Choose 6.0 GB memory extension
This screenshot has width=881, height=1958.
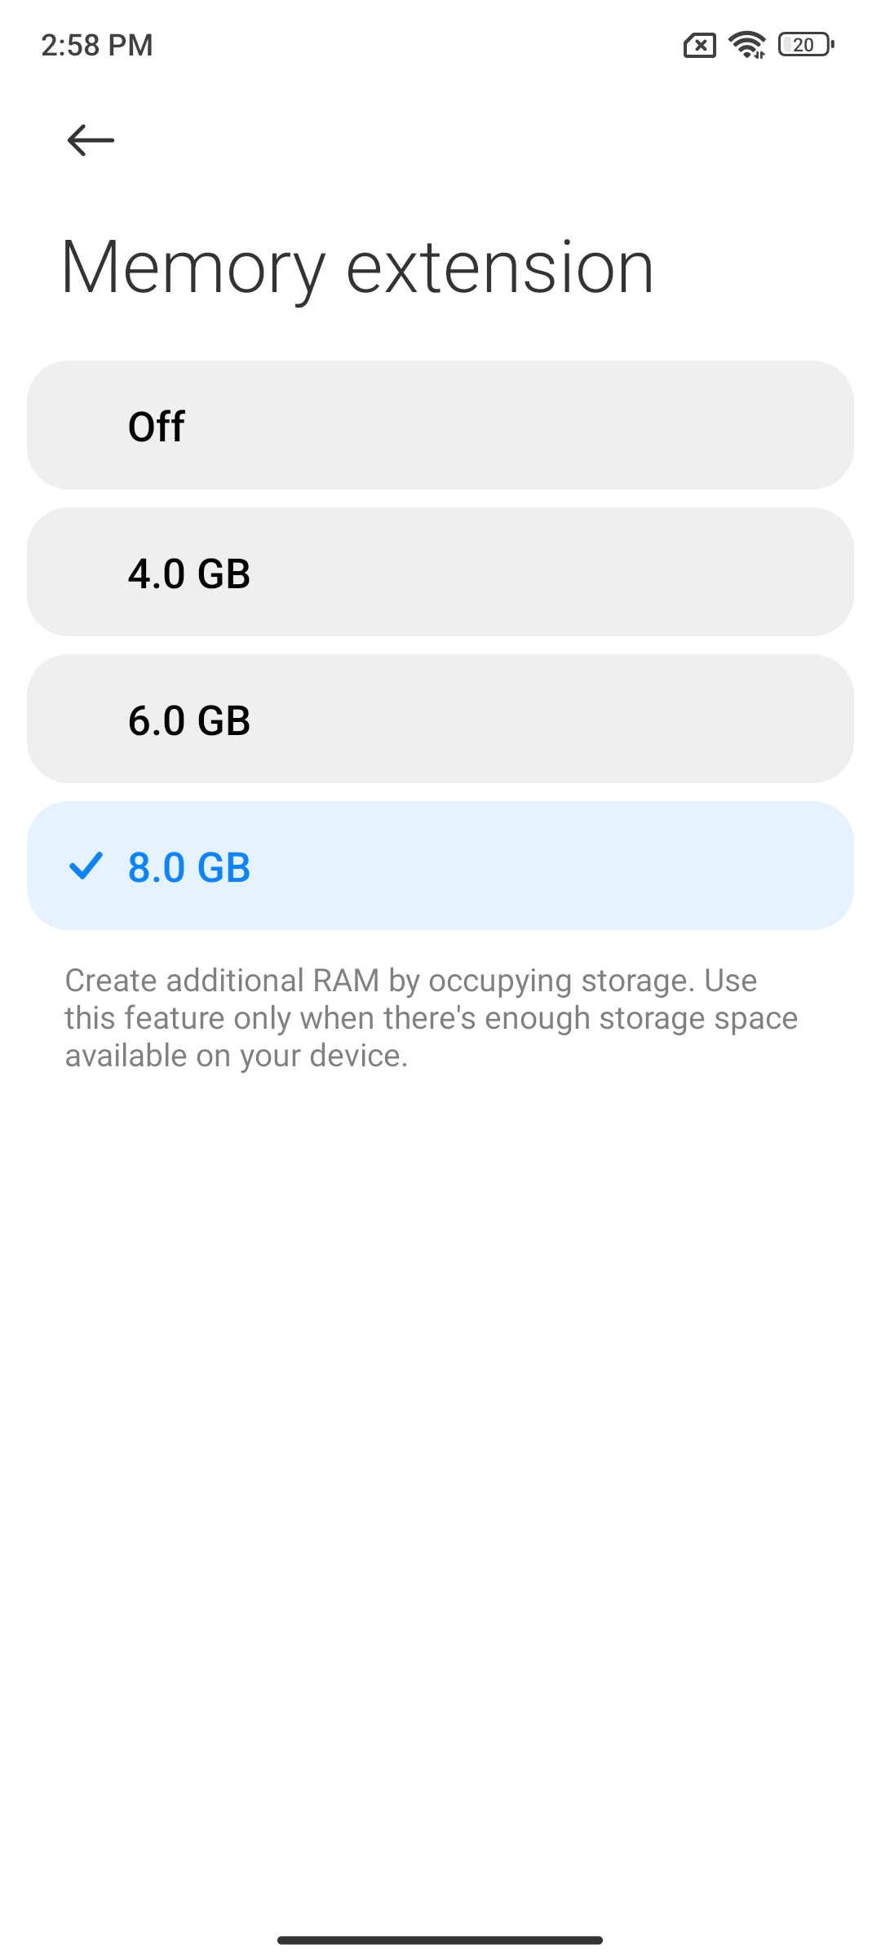(440, 719)
